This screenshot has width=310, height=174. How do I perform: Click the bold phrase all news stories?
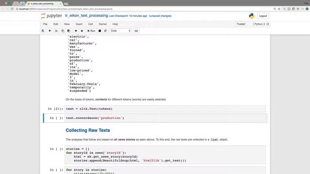[124, 140]
